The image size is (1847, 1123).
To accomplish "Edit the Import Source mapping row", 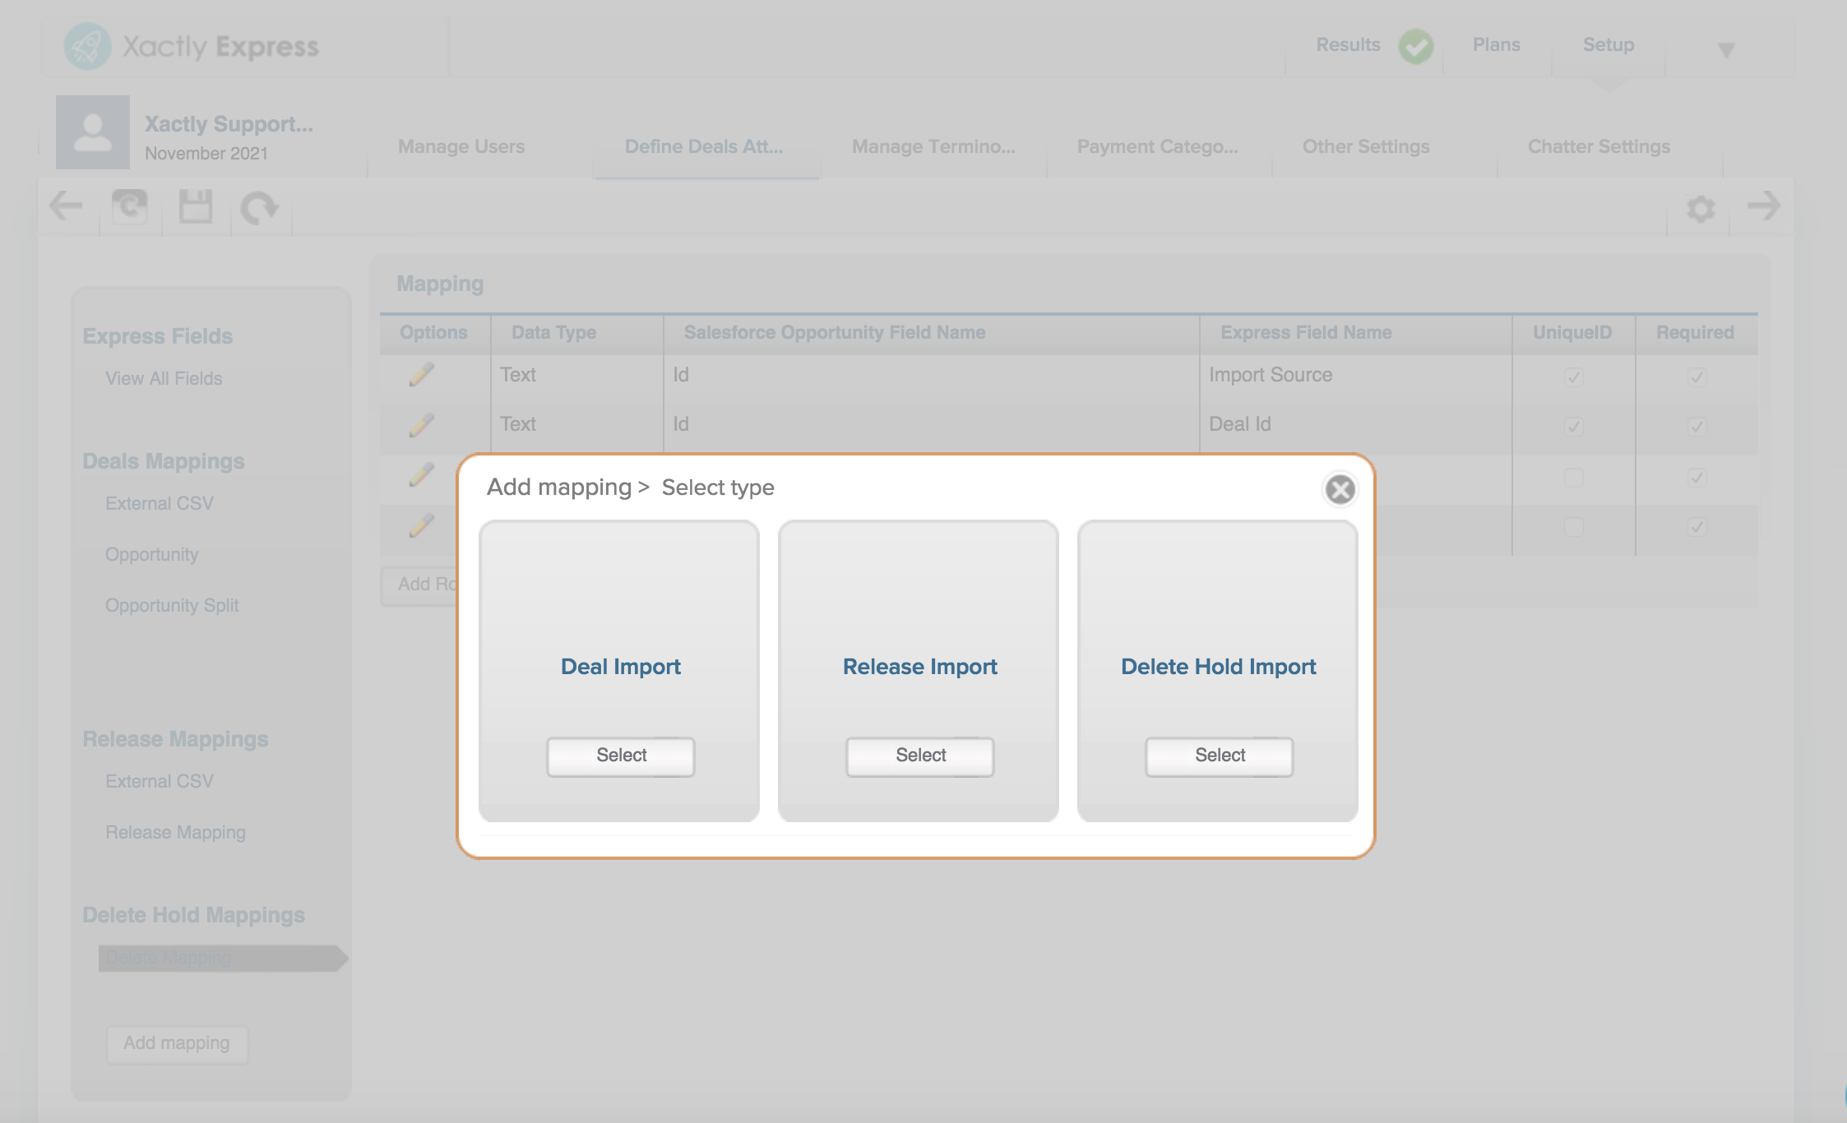I will coord(421,375).
